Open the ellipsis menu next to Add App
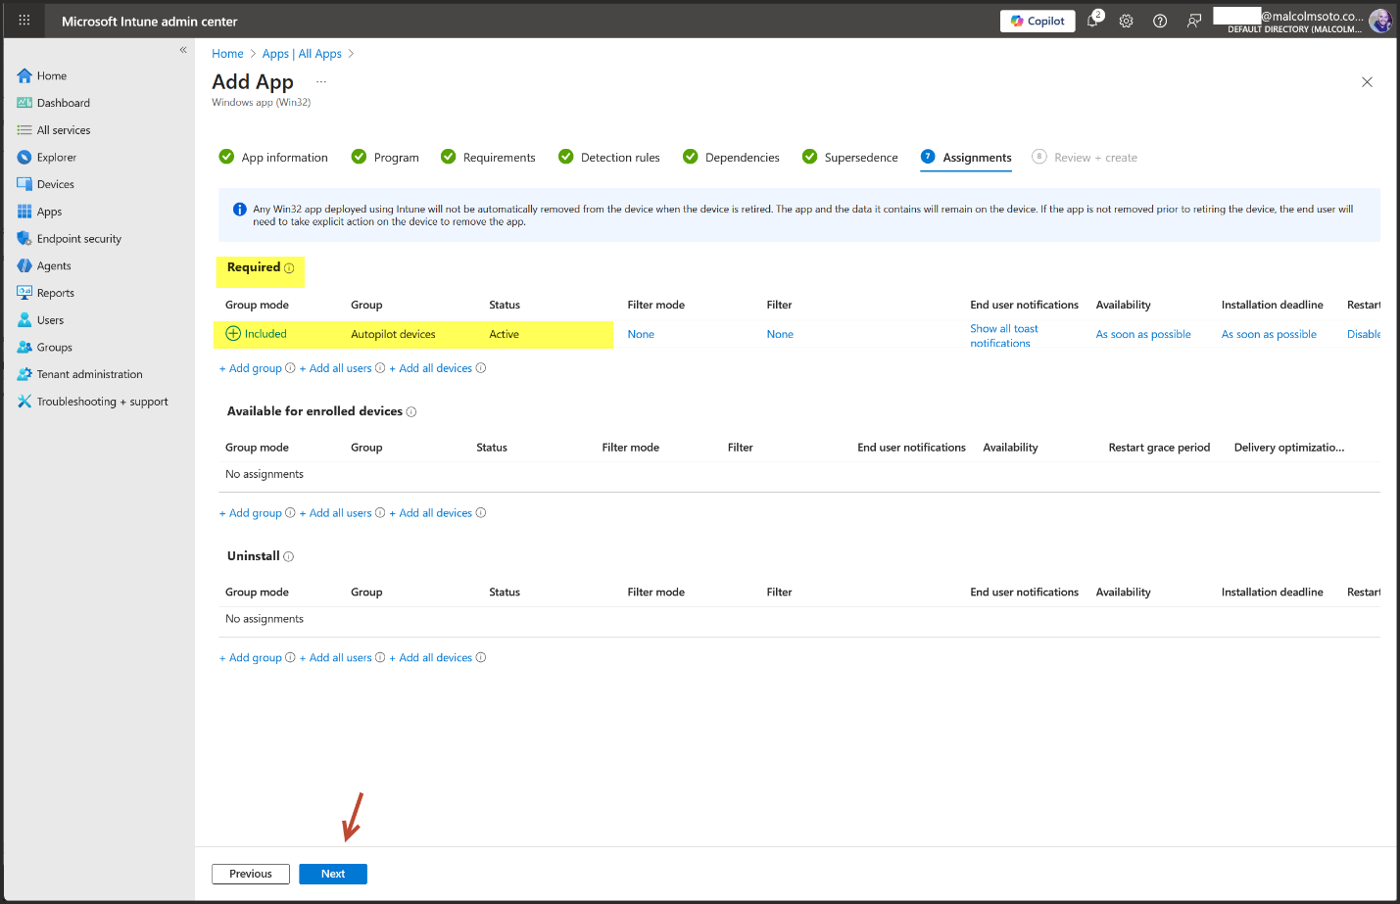 click(x=320, y=82)
